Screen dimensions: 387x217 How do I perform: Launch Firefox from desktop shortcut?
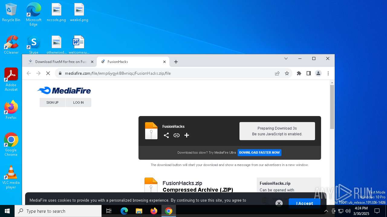[x=11, y=110]
